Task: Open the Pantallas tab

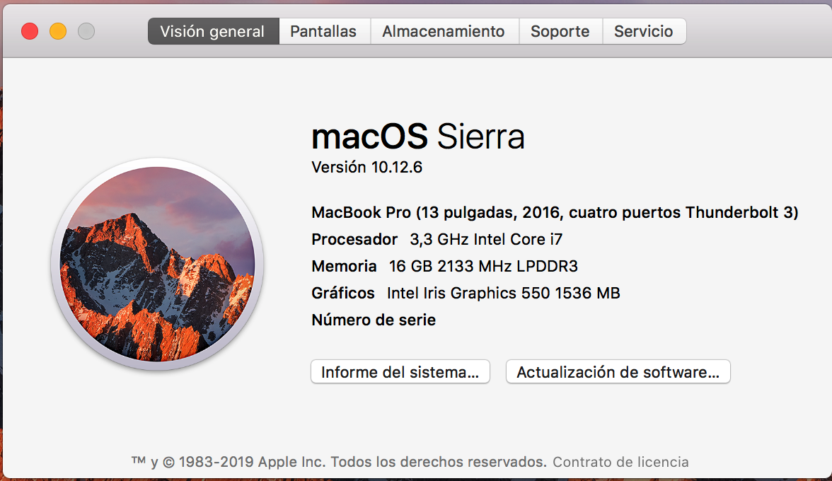Action: click(x=323, y=32)
